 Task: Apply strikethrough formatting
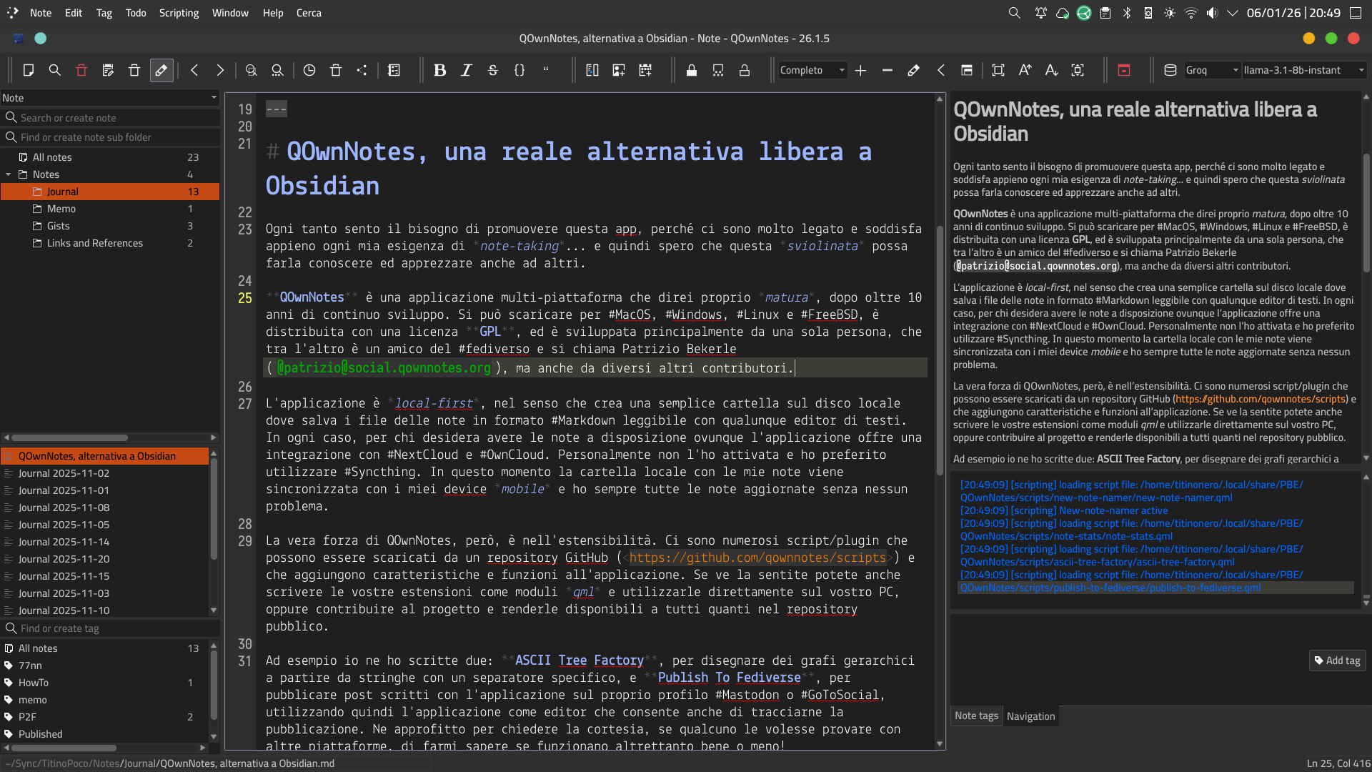(x=493, y=70)
